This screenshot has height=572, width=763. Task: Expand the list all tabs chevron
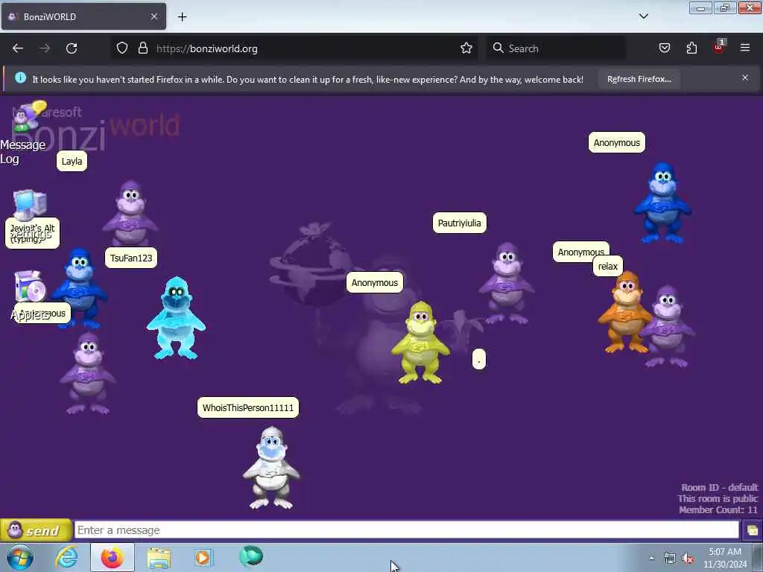[x=643, y=16]
